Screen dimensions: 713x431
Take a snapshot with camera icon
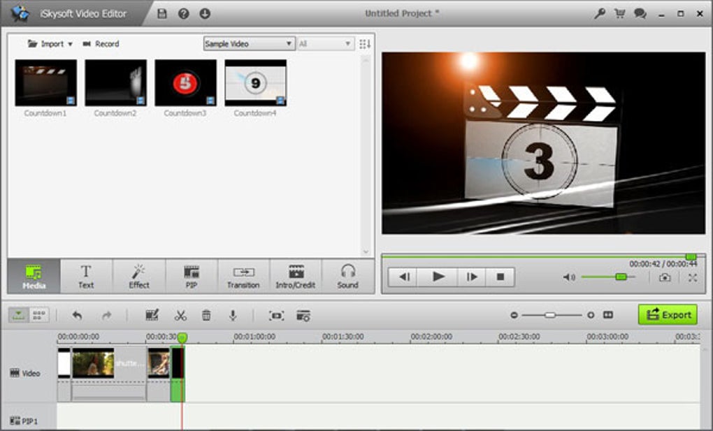point(664,277)
